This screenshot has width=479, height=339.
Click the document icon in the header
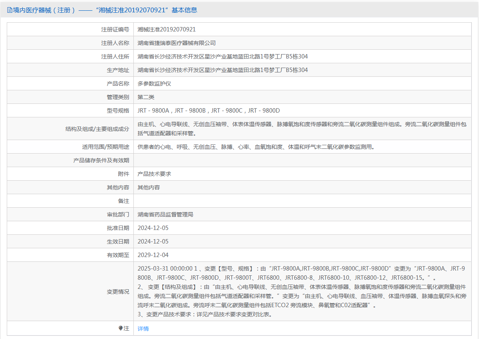tap(10, 10)
